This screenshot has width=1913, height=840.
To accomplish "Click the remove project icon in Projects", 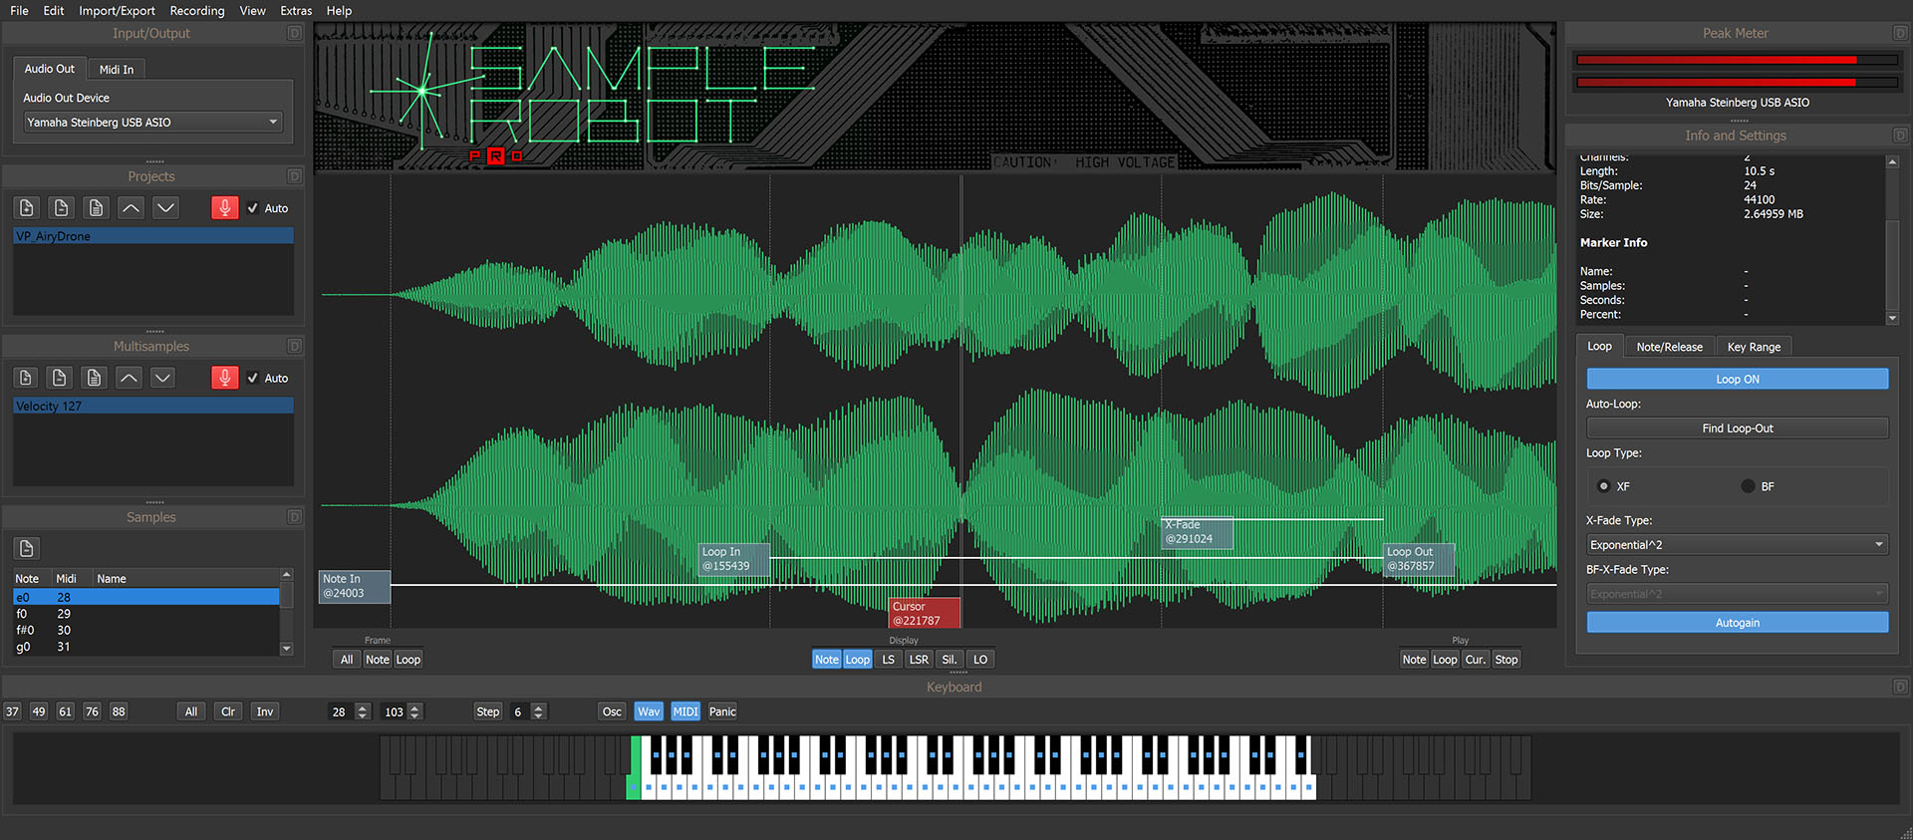I will 61,208.
